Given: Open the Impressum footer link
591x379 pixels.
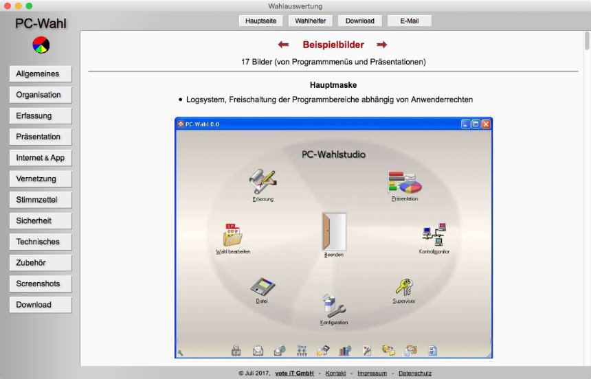Looking at the screenshot, I should [x=372, y=373].
